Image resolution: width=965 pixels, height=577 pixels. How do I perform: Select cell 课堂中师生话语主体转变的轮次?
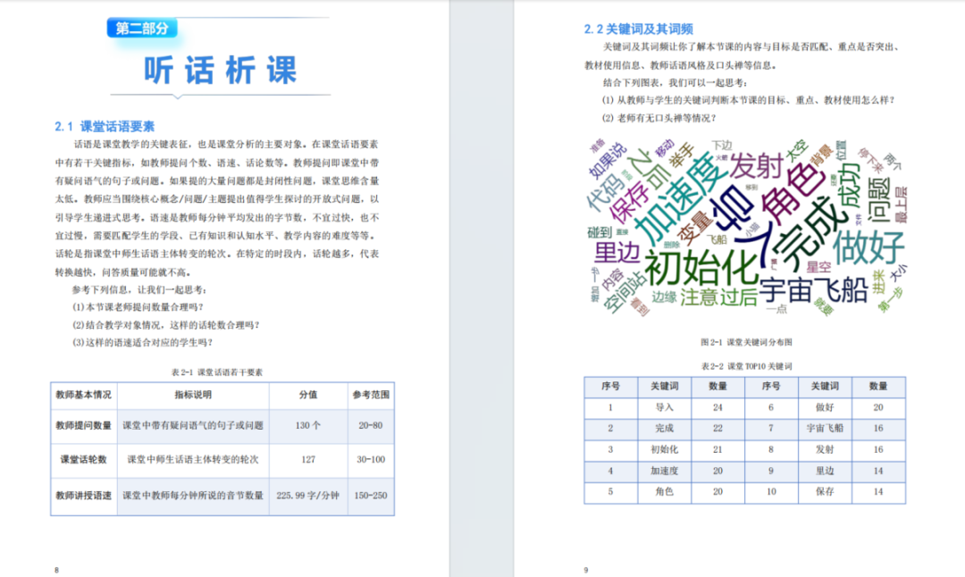[x=193, y=459]
